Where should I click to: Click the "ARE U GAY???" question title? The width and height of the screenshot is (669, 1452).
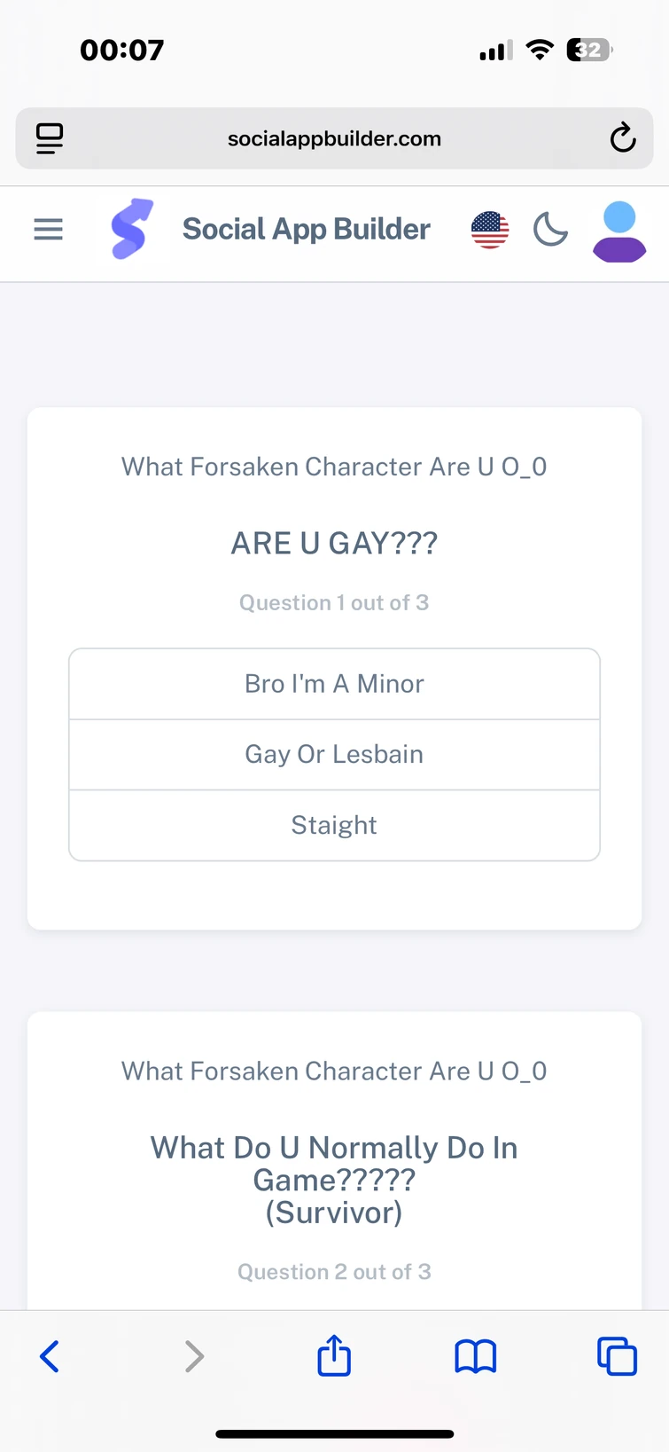click(x=333, y=543)
